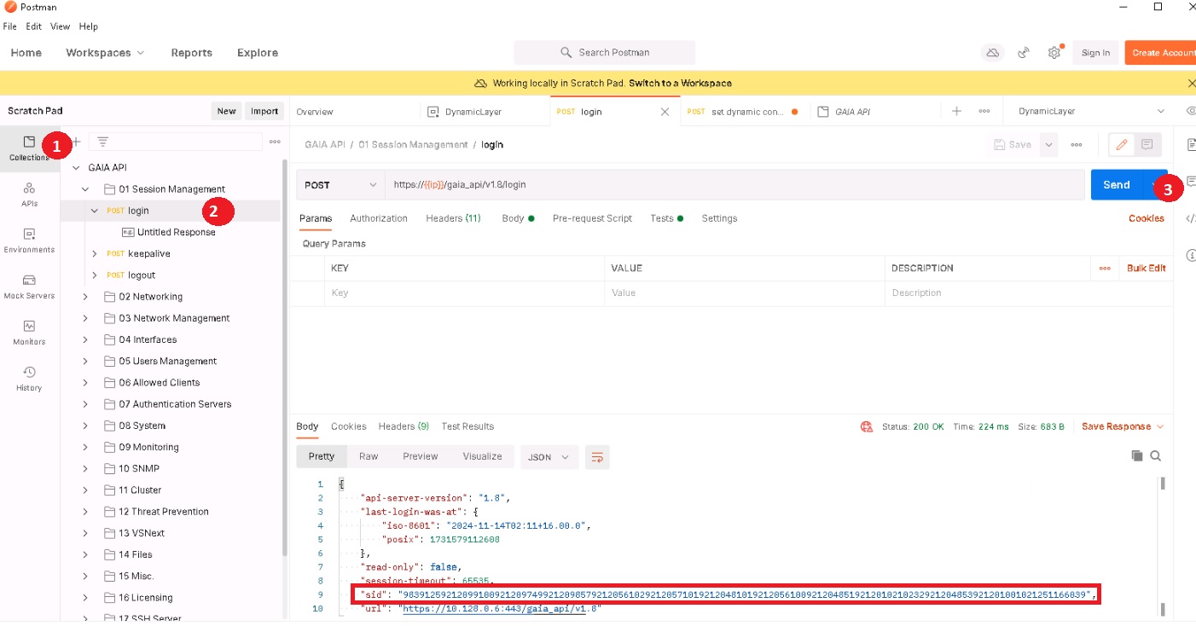1196x626 pixels.
Task: Click the Bulk Edit link
Action: click(x=1146, y=268)
